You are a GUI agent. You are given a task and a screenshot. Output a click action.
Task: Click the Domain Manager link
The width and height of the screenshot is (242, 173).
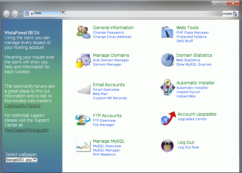108,64
